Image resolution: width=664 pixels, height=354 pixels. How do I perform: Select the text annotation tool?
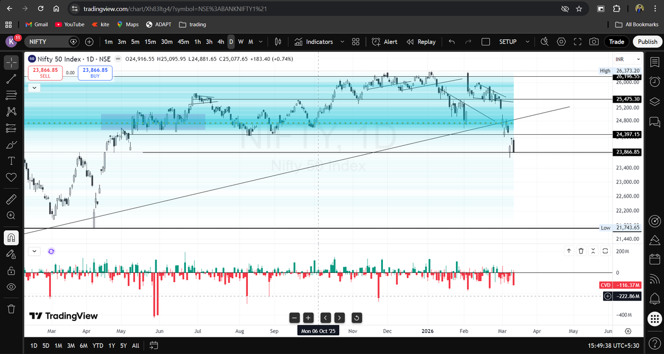point(11,161)
